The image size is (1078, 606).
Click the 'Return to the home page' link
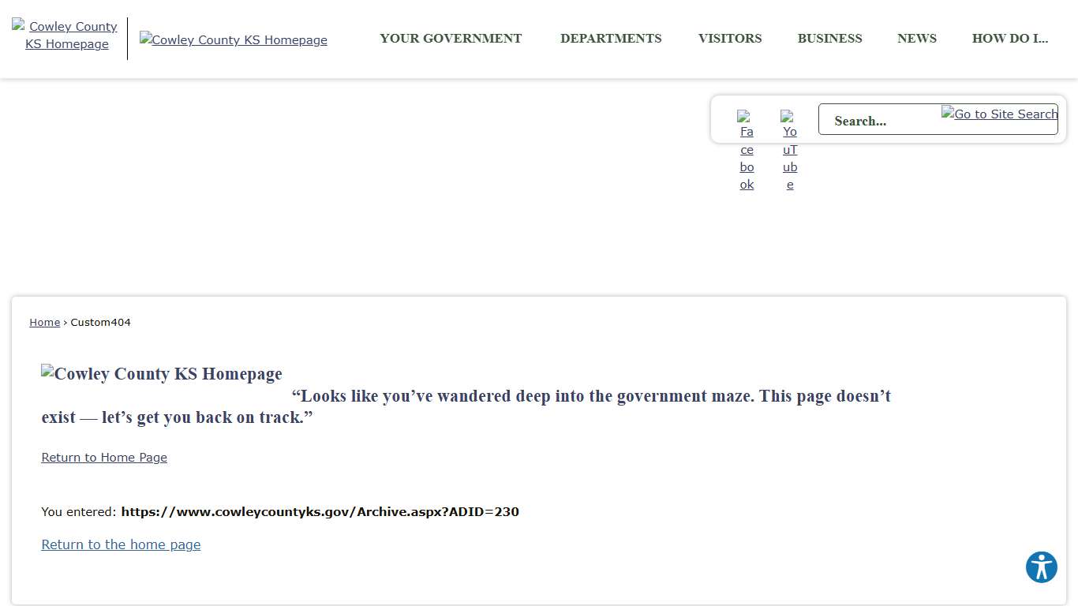coord(121,544)
